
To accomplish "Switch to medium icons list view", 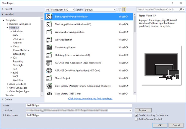I will (124, 10).
